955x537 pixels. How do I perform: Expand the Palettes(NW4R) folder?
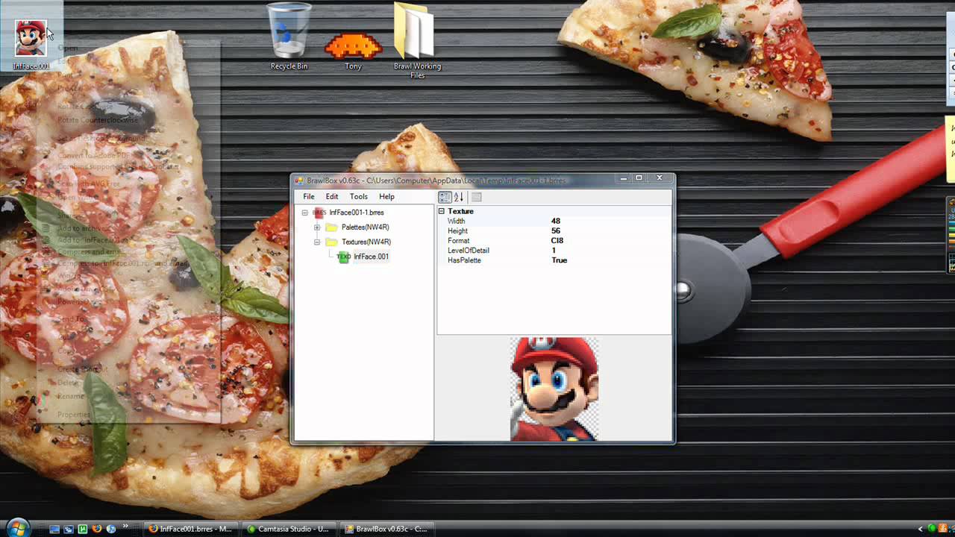[x=317, y=227]
